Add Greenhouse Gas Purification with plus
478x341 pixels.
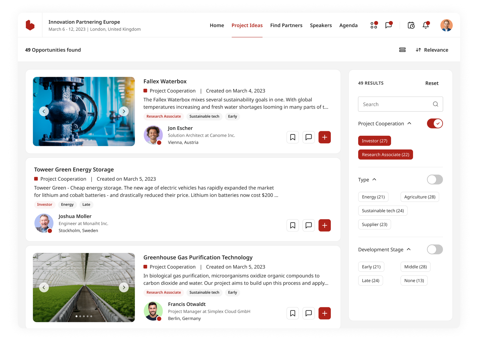coord(325,313)
